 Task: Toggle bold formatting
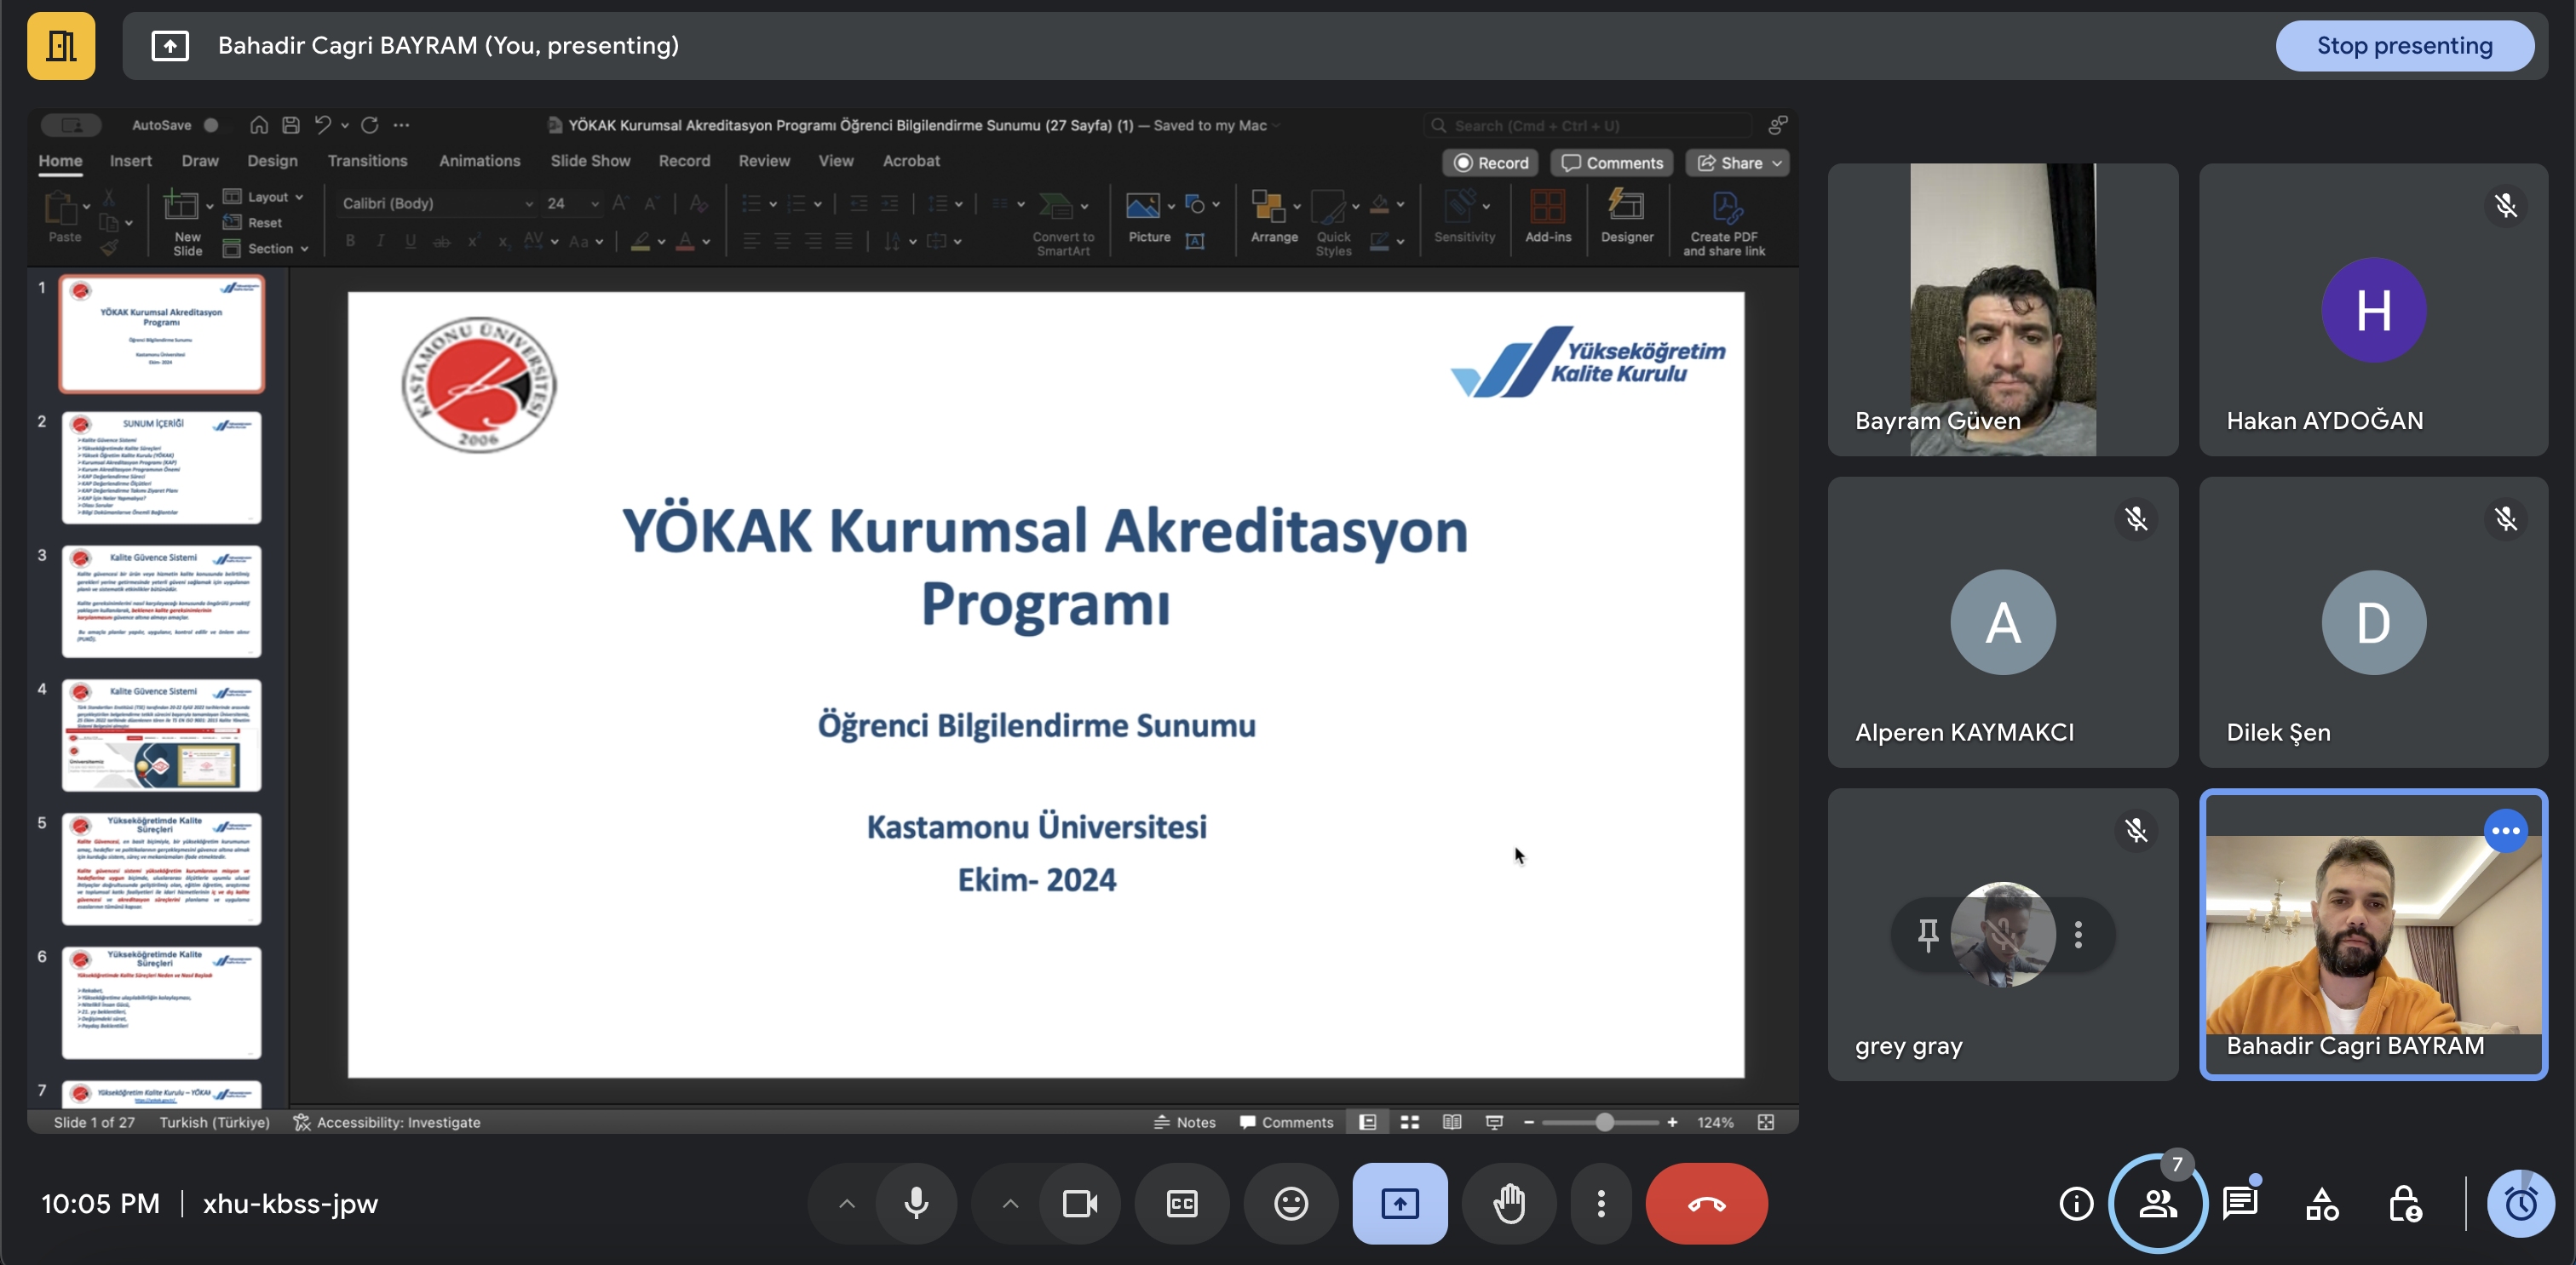click(x=350, y=241)
